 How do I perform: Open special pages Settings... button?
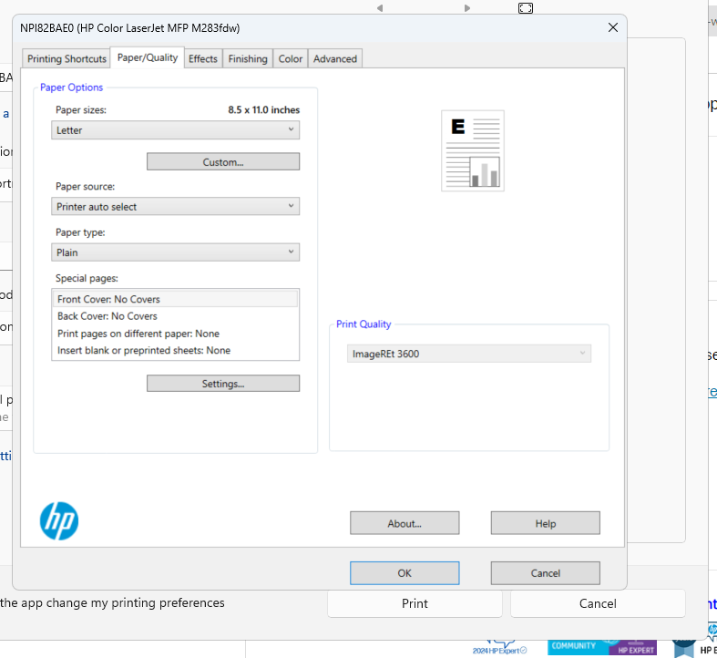(x=223, y=384)
